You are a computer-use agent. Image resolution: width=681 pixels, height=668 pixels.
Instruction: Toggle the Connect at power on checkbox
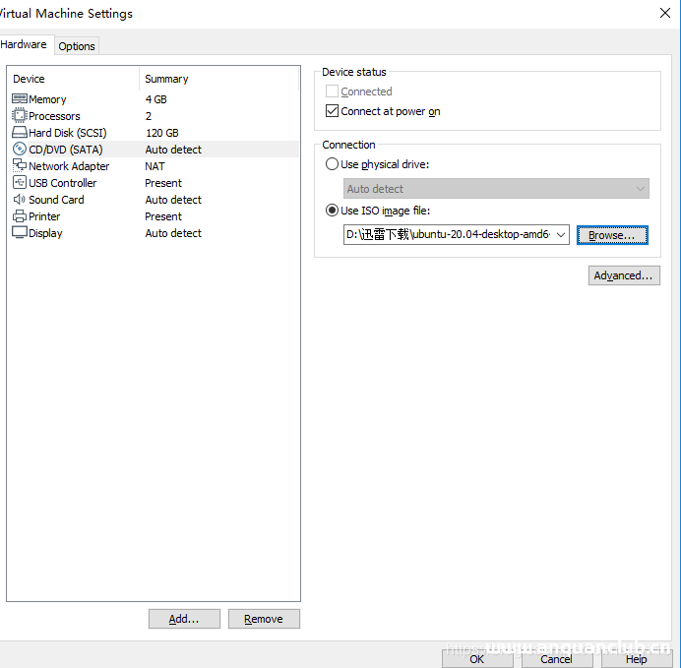[333, 111]
